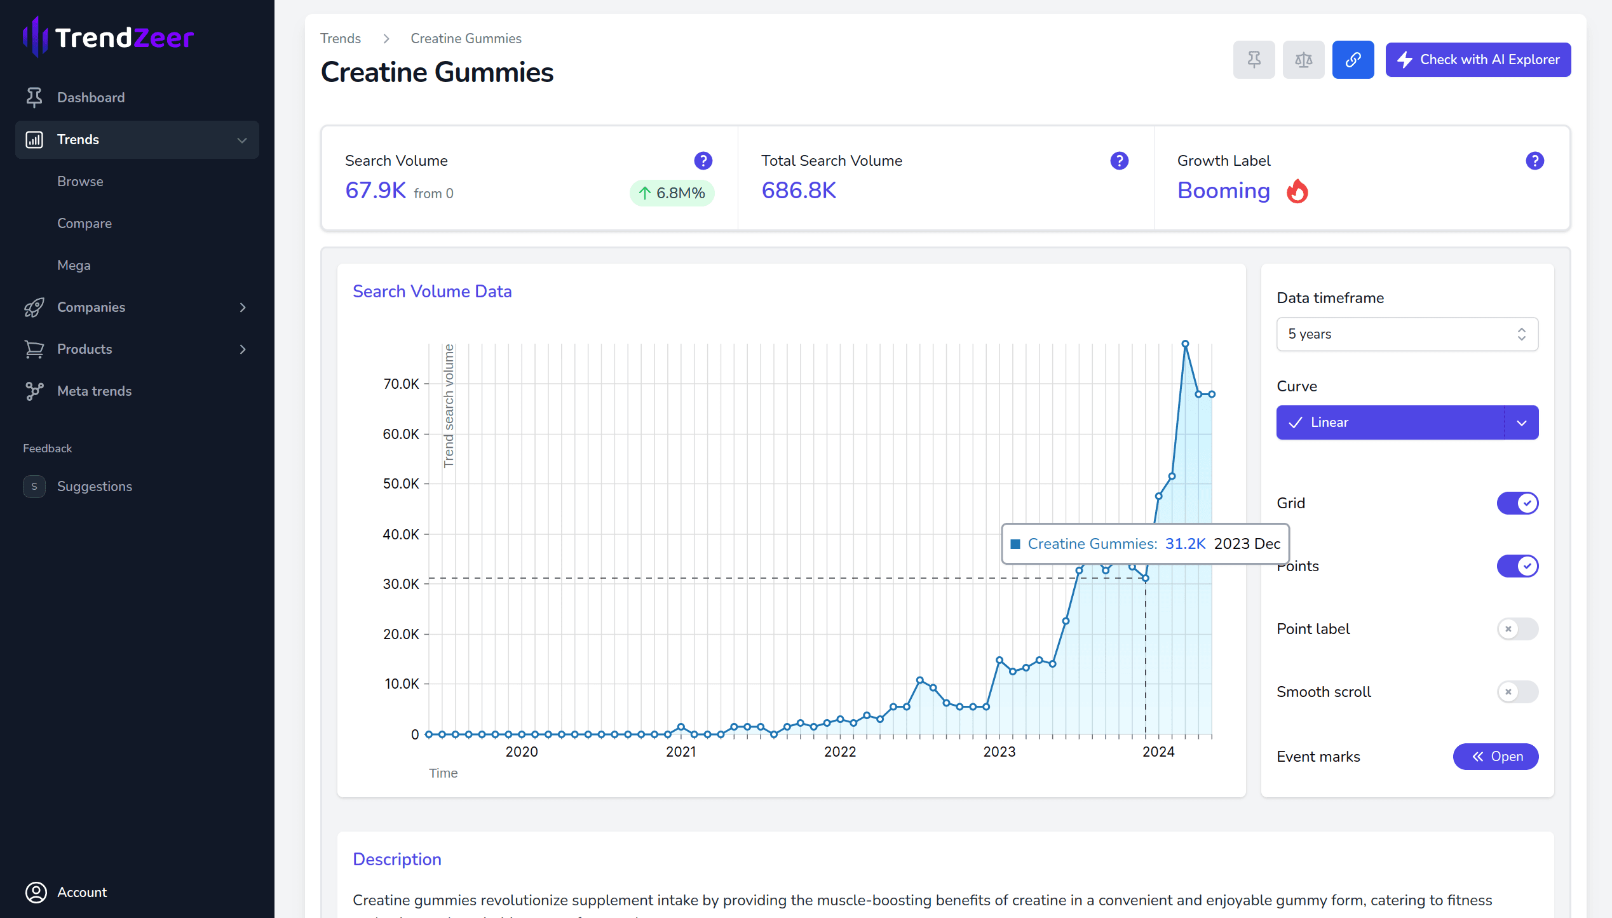Click Search Volume help question mark icon
The height and width of the screenshot is (918, 1612).
703,161
